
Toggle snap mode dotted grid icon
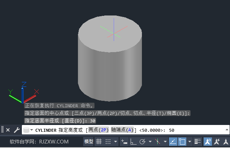coord(108,142)
